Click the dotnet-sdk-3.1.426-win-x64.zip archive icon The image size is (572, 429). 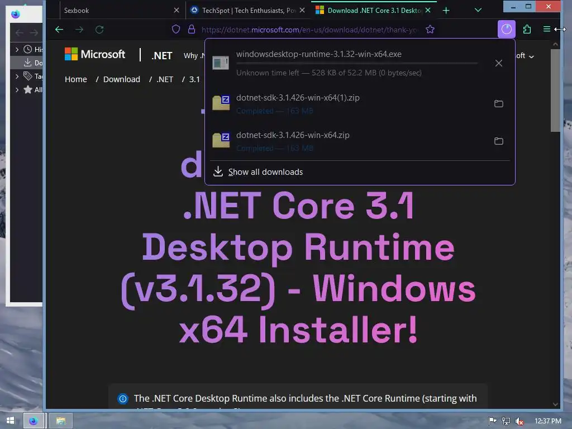click(221, 140)
